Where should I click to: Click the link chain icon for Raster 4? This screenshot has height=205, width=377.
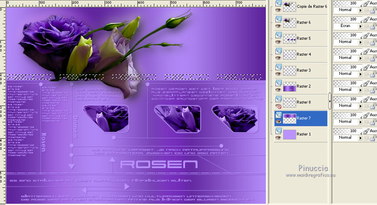pyautogui.click(x=366, y=51)
